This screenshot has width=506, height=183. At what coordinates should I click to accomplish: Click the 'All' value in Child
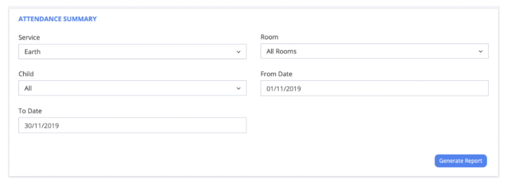coord(28,88)
